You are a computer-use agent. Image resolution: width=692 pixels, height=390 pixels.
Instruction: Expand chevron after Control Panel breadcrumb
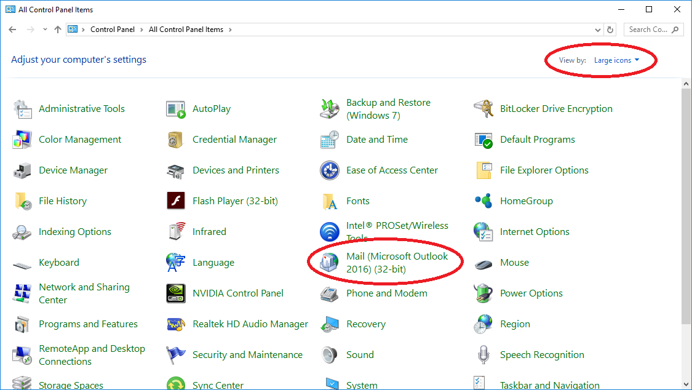pos(141,30)
